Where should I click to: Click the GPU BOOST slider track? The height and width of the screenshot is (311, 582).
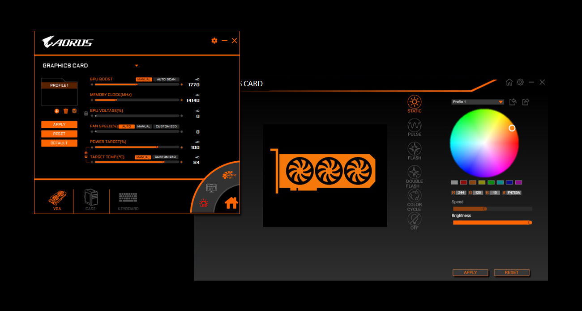(x=137, y=84)
